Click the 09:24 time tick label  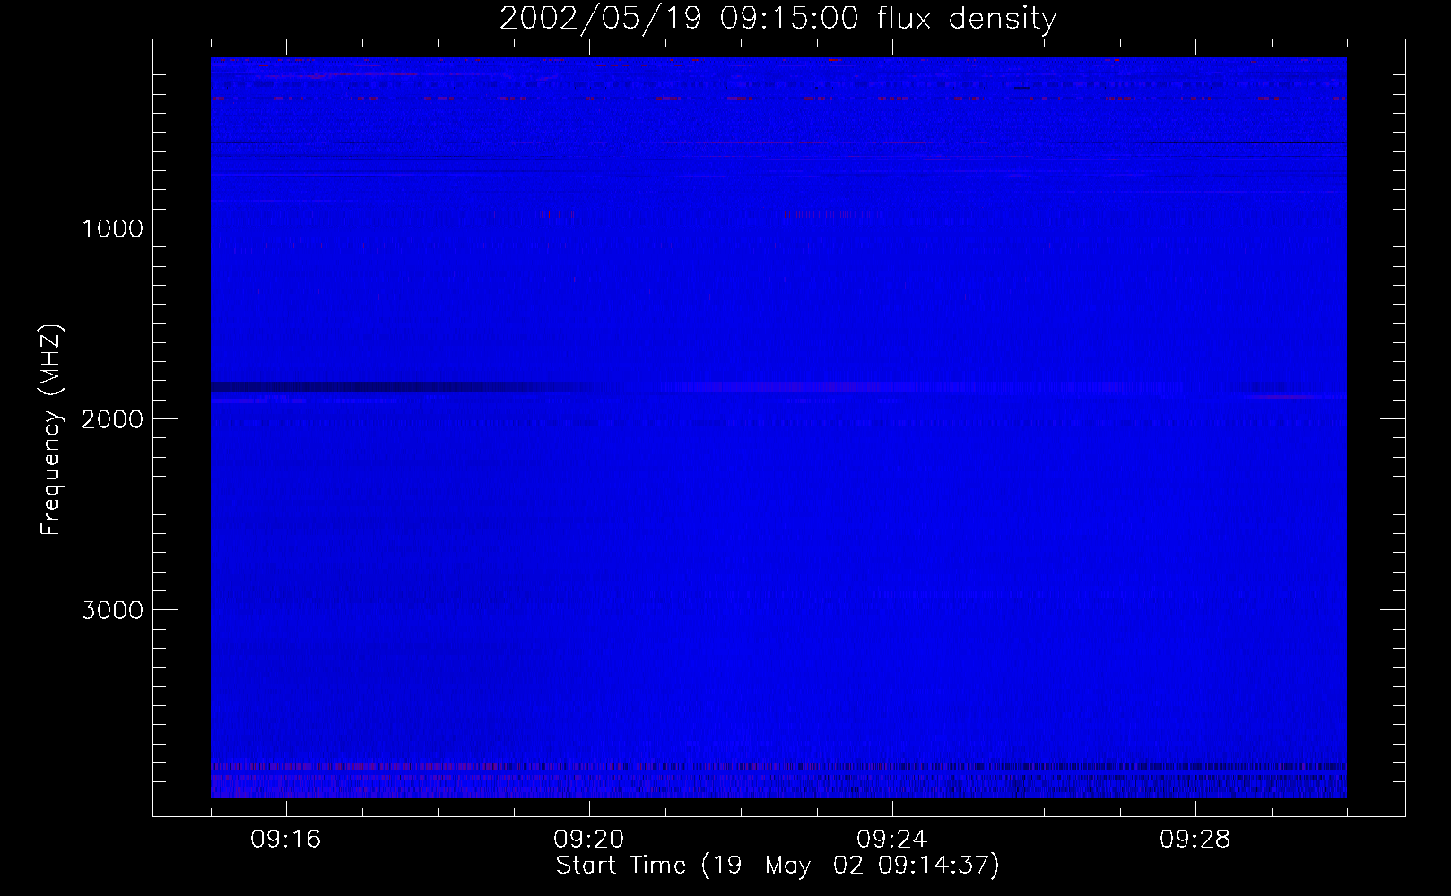tap(892, 840)
